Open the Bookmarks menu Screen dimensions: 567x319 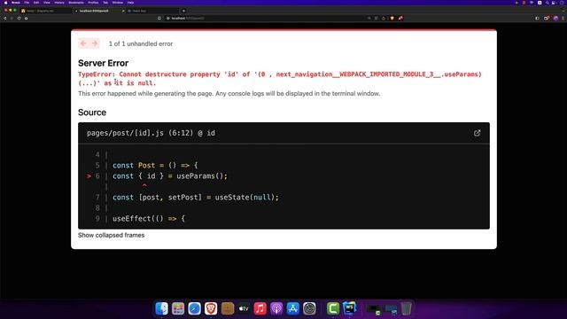tap(76, 3)
